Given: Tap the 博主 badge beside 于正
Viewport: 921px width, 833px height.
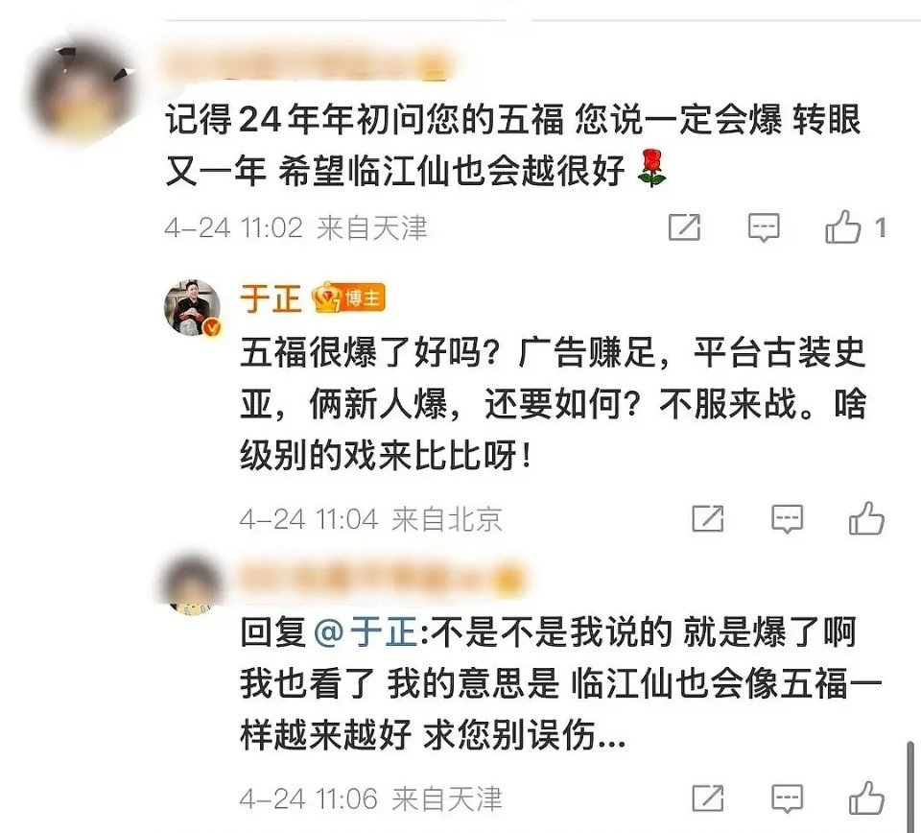Looking at the screenshot, I should [x=363, y=298].
